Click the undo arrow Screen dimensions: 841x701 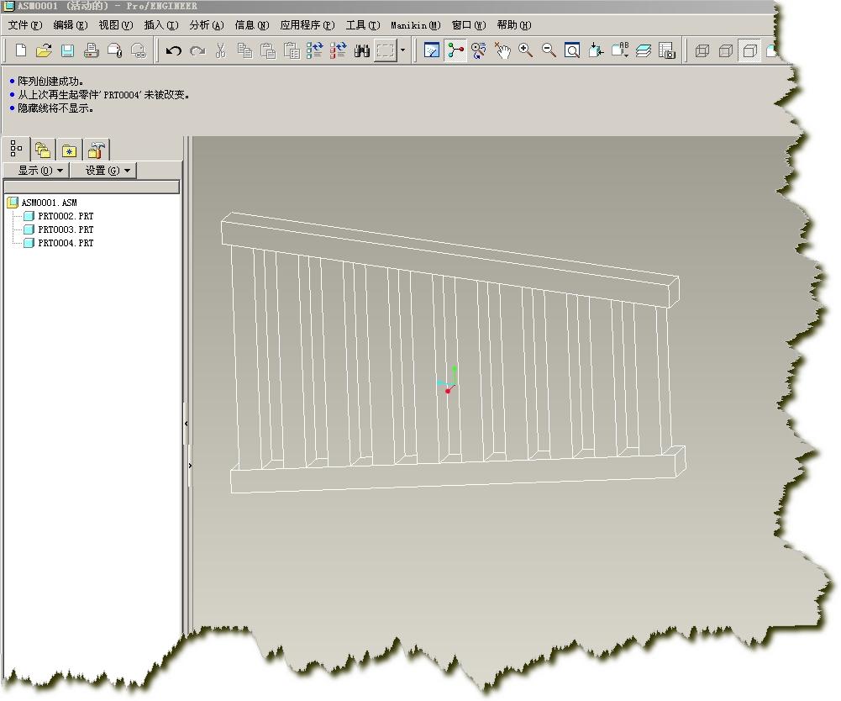tap(173, 51)
